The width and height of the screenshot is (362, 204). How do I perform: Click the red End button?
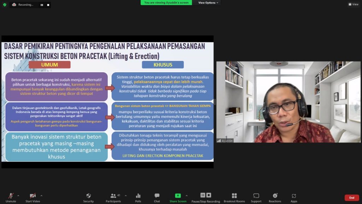(x=351, y=198)
